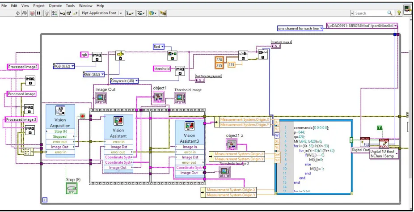
Task: Click the Vision Acquisition camera icon
Action: 60,110
